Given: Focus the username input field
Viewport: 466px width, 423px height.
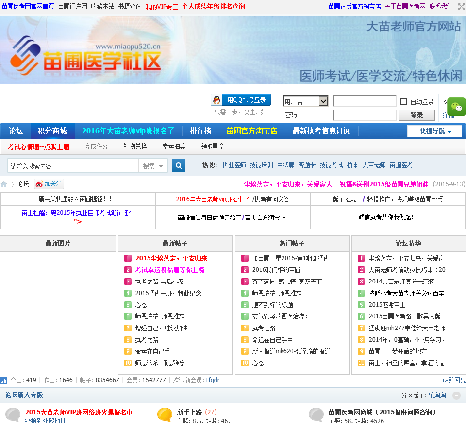Looking at the screenshot, I should 365,101.
